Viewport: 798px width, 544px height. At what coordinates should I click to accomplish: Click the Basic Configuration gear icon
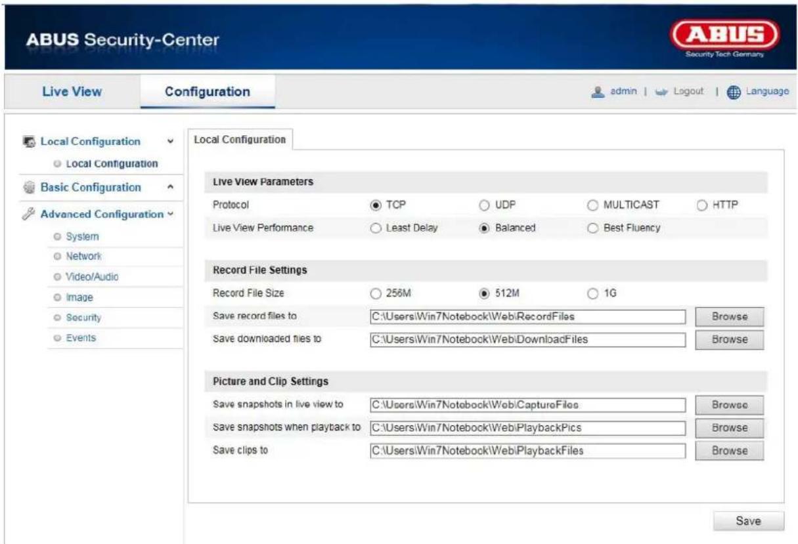click(x=29, y=188)
